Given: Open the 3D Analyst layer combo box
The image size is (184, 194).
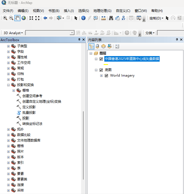Looking at the screenshot, I should pos(72,33).
